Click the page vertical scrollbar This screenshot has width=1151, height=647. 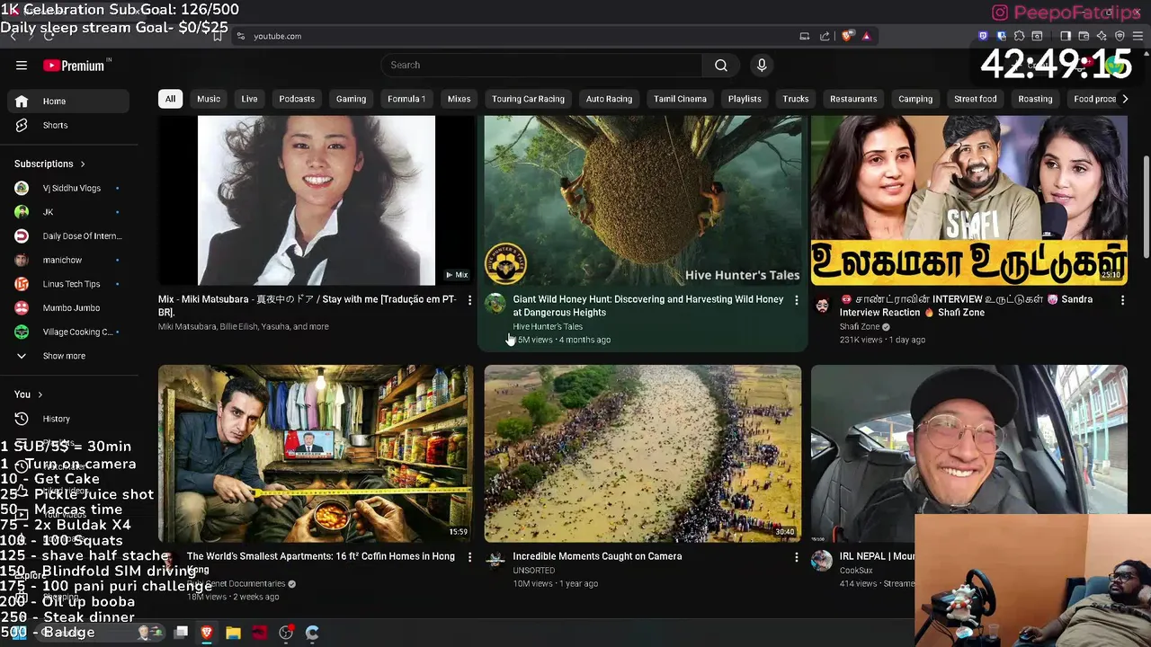click(1146, 207)
